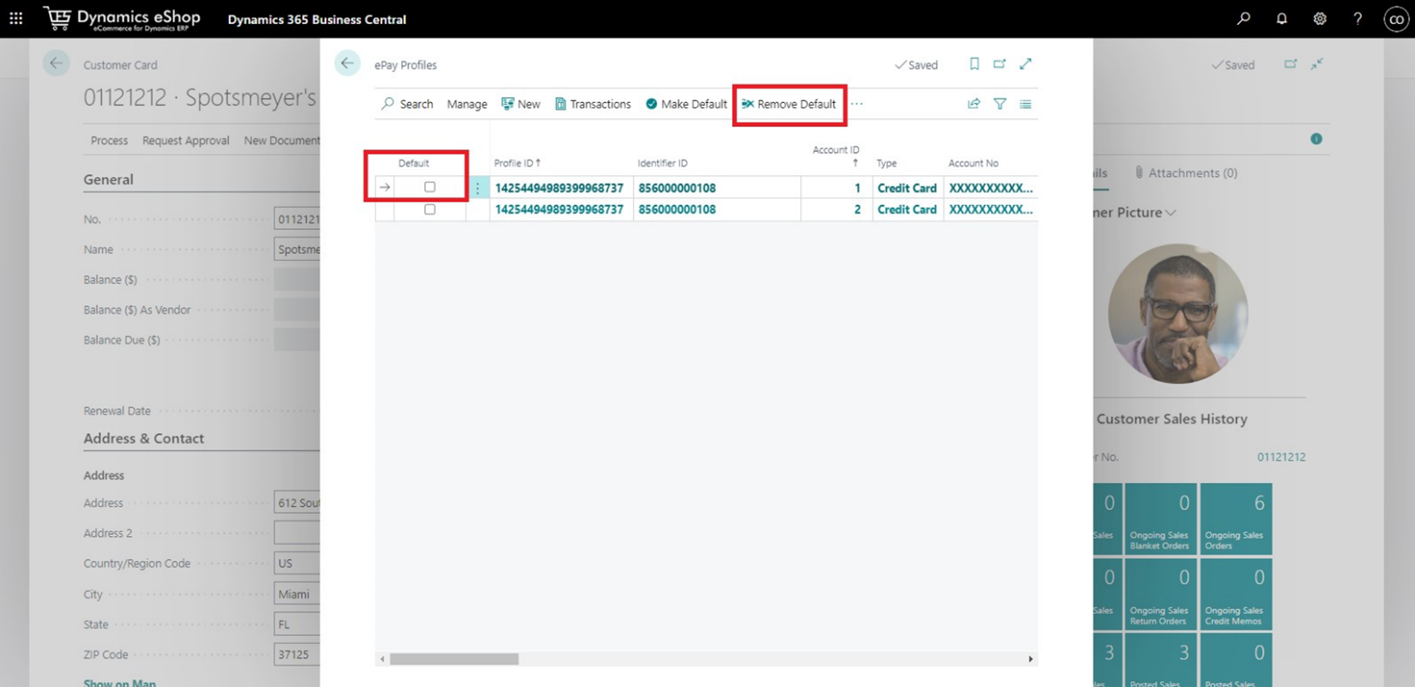Click Remove Default button
This screenshot has height=687, width=1415.
[x=789, y=104]
